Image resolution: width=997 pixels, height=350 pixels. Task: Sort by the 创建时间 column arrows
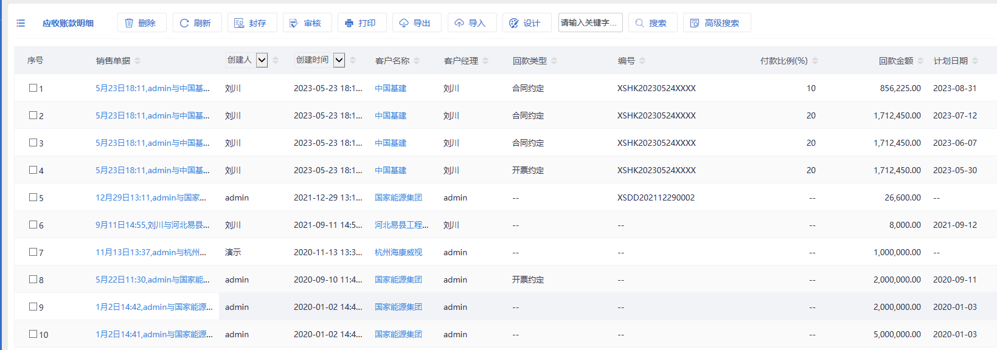[x=353, y=60]
